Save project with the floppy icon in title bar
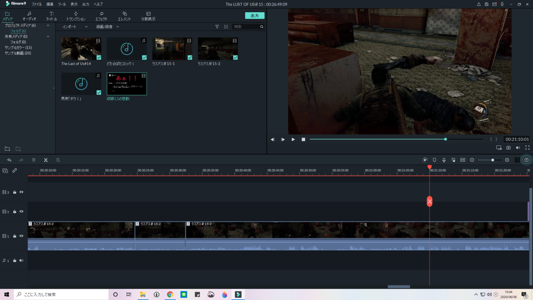Image resolution: width=533 pixels, height=300 pixels. (x=486, y=4)
